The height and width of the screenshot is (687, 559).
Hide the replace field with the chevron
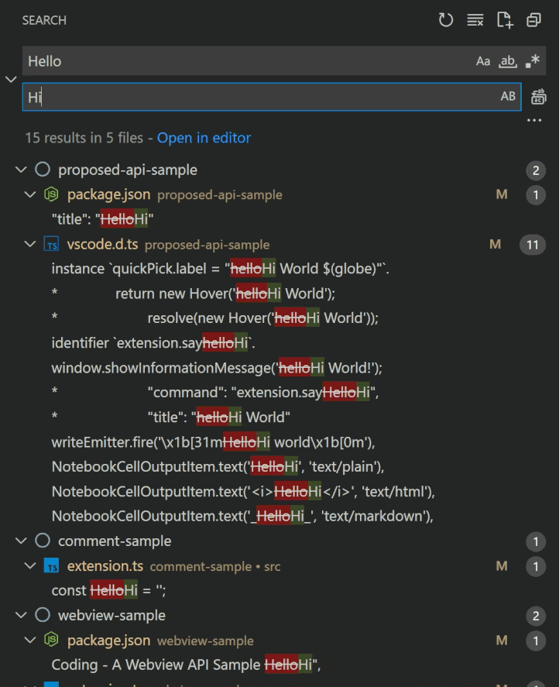[x=11, y=78]
